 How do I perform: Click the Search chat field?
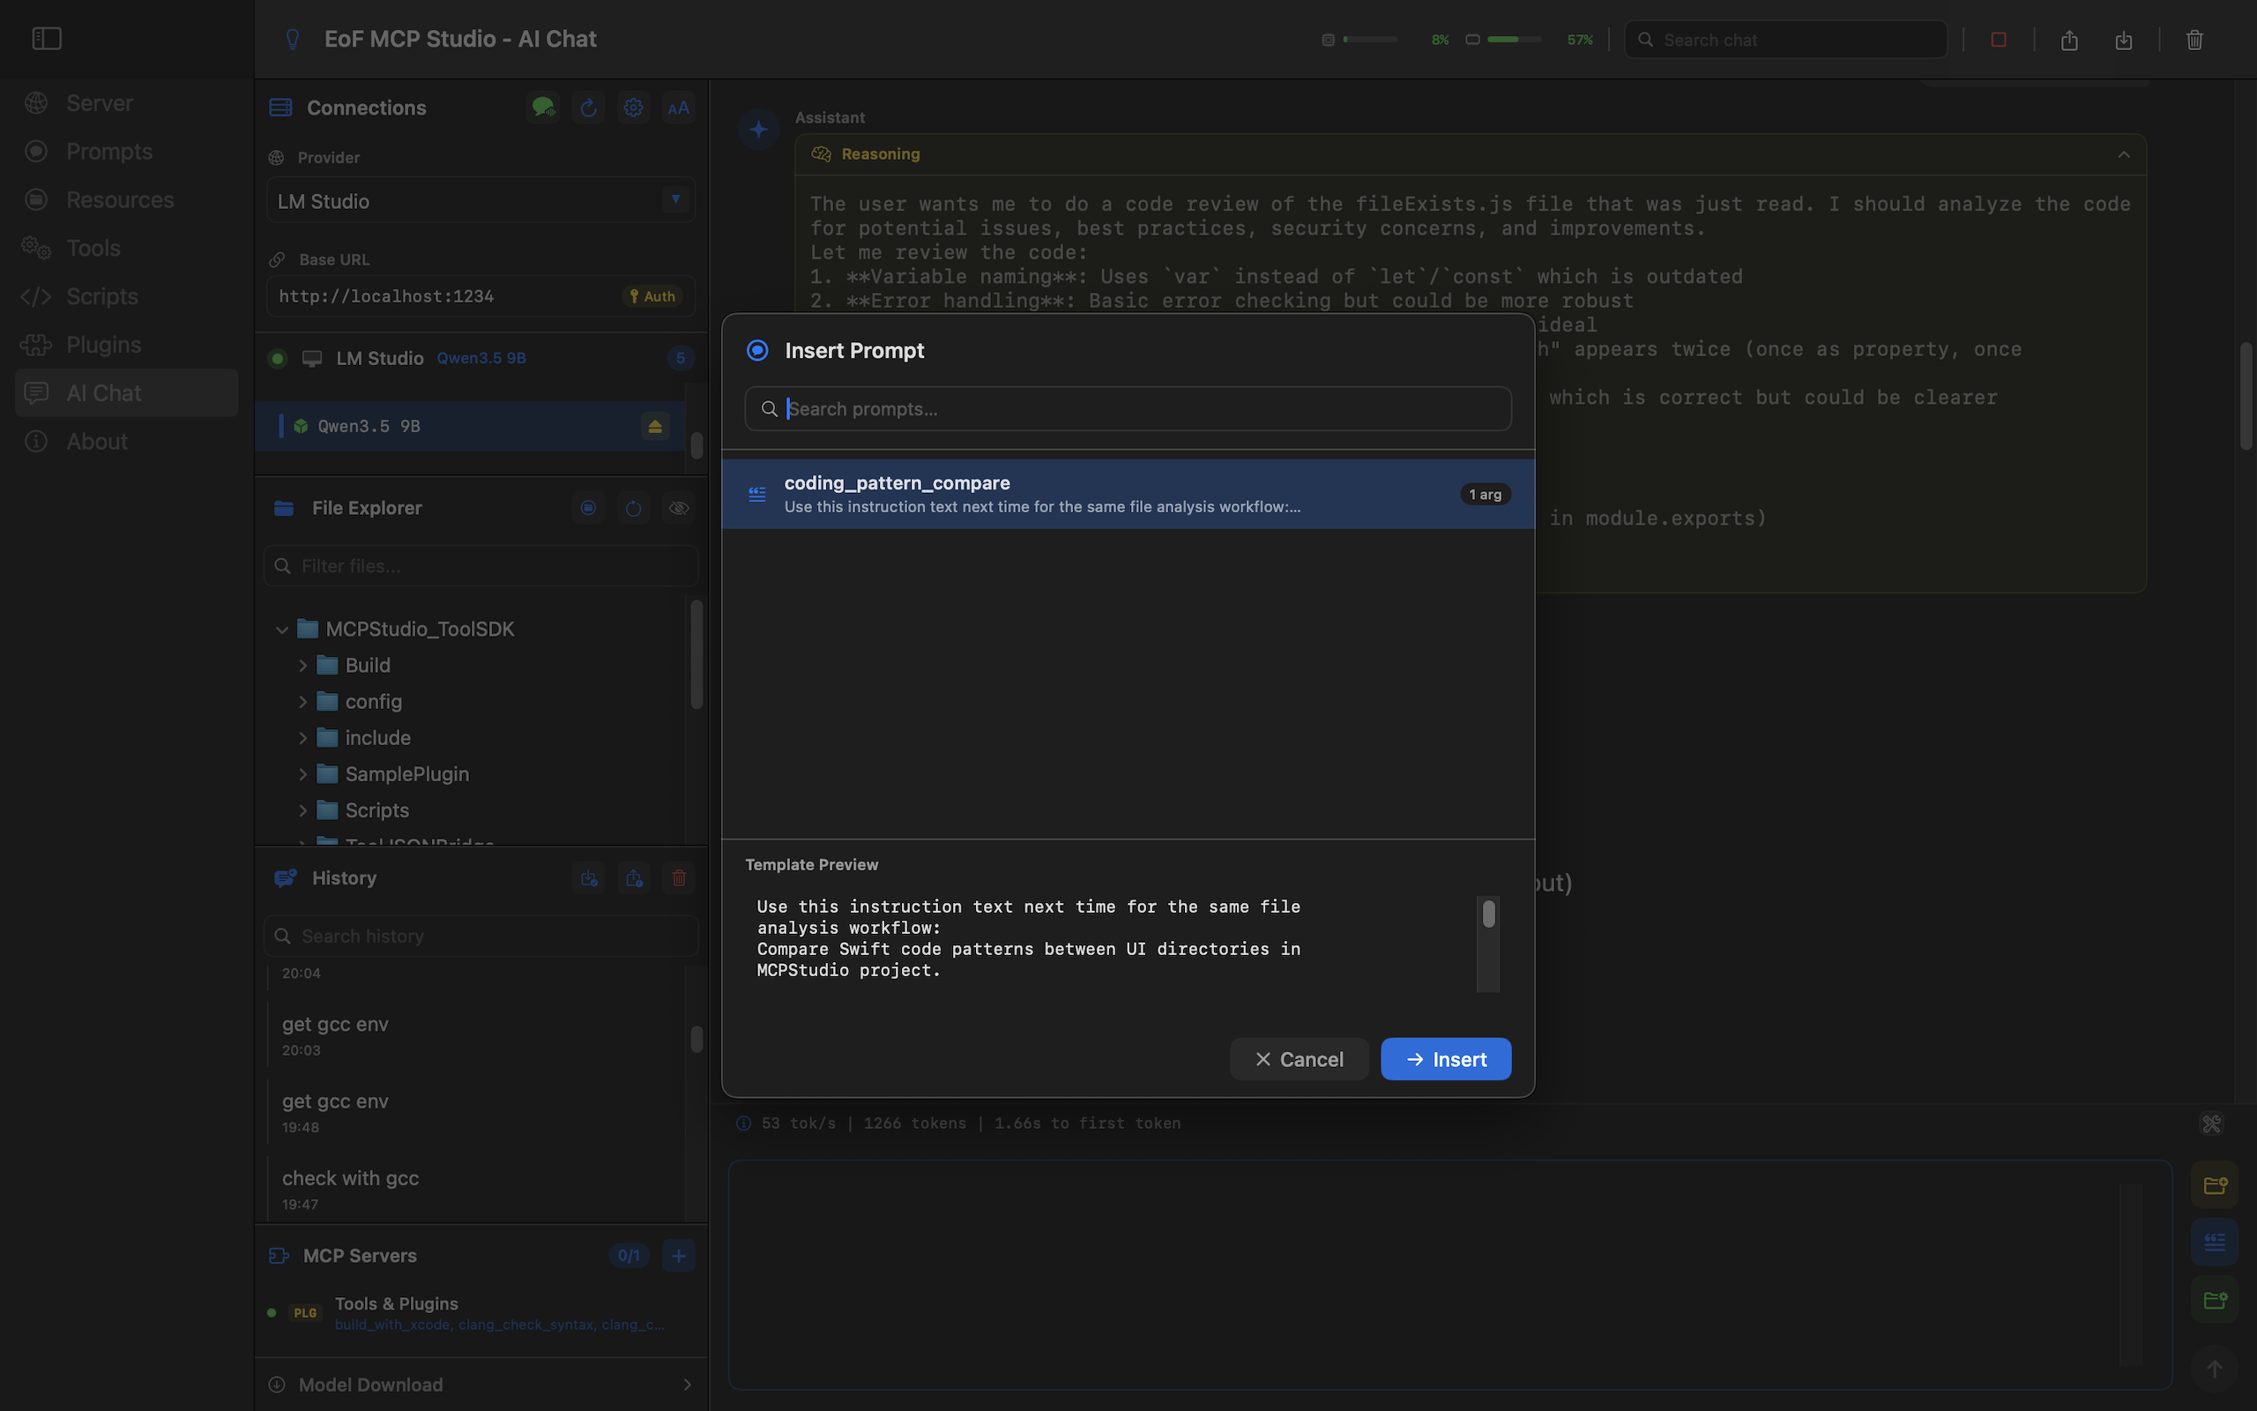pos(1785,39)
